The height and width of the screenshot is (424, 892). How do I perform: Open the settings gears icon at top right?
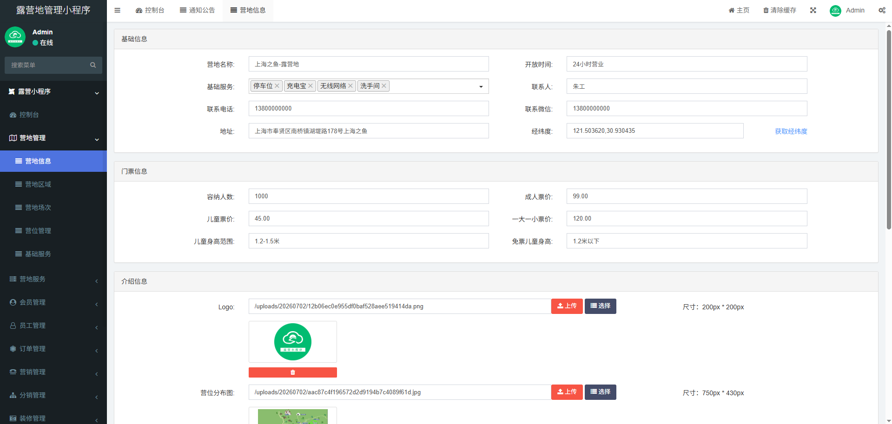coord(882,10)
